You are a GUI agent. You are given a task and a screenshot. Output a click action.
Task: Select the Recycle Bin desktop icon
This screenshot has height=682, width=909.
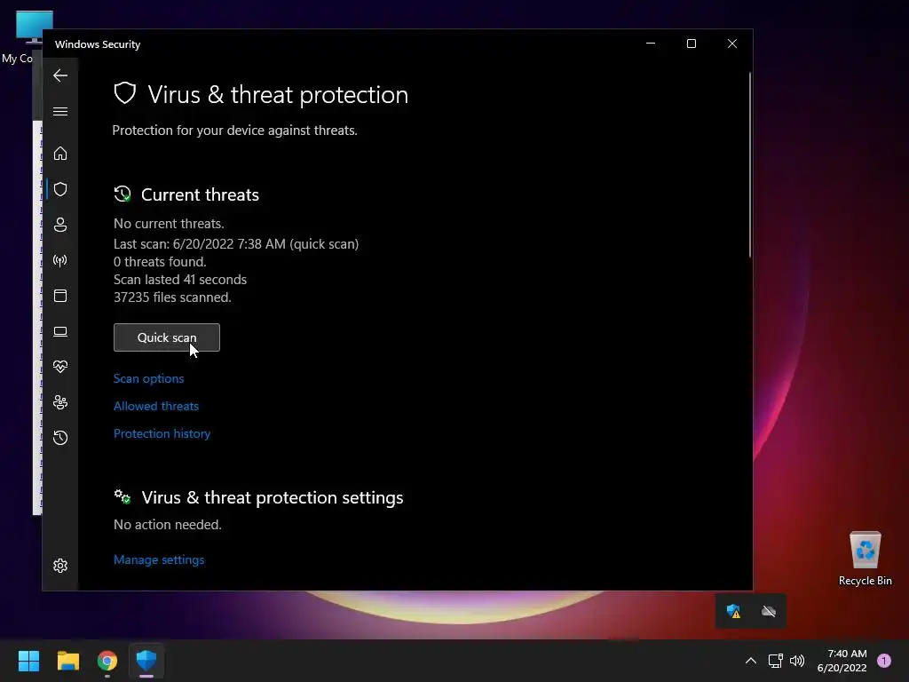coord(865,559)
